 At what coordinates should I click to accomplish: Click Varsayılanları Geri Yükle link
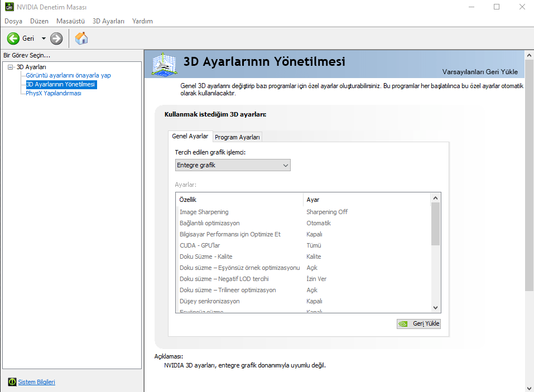coord(480,72)
